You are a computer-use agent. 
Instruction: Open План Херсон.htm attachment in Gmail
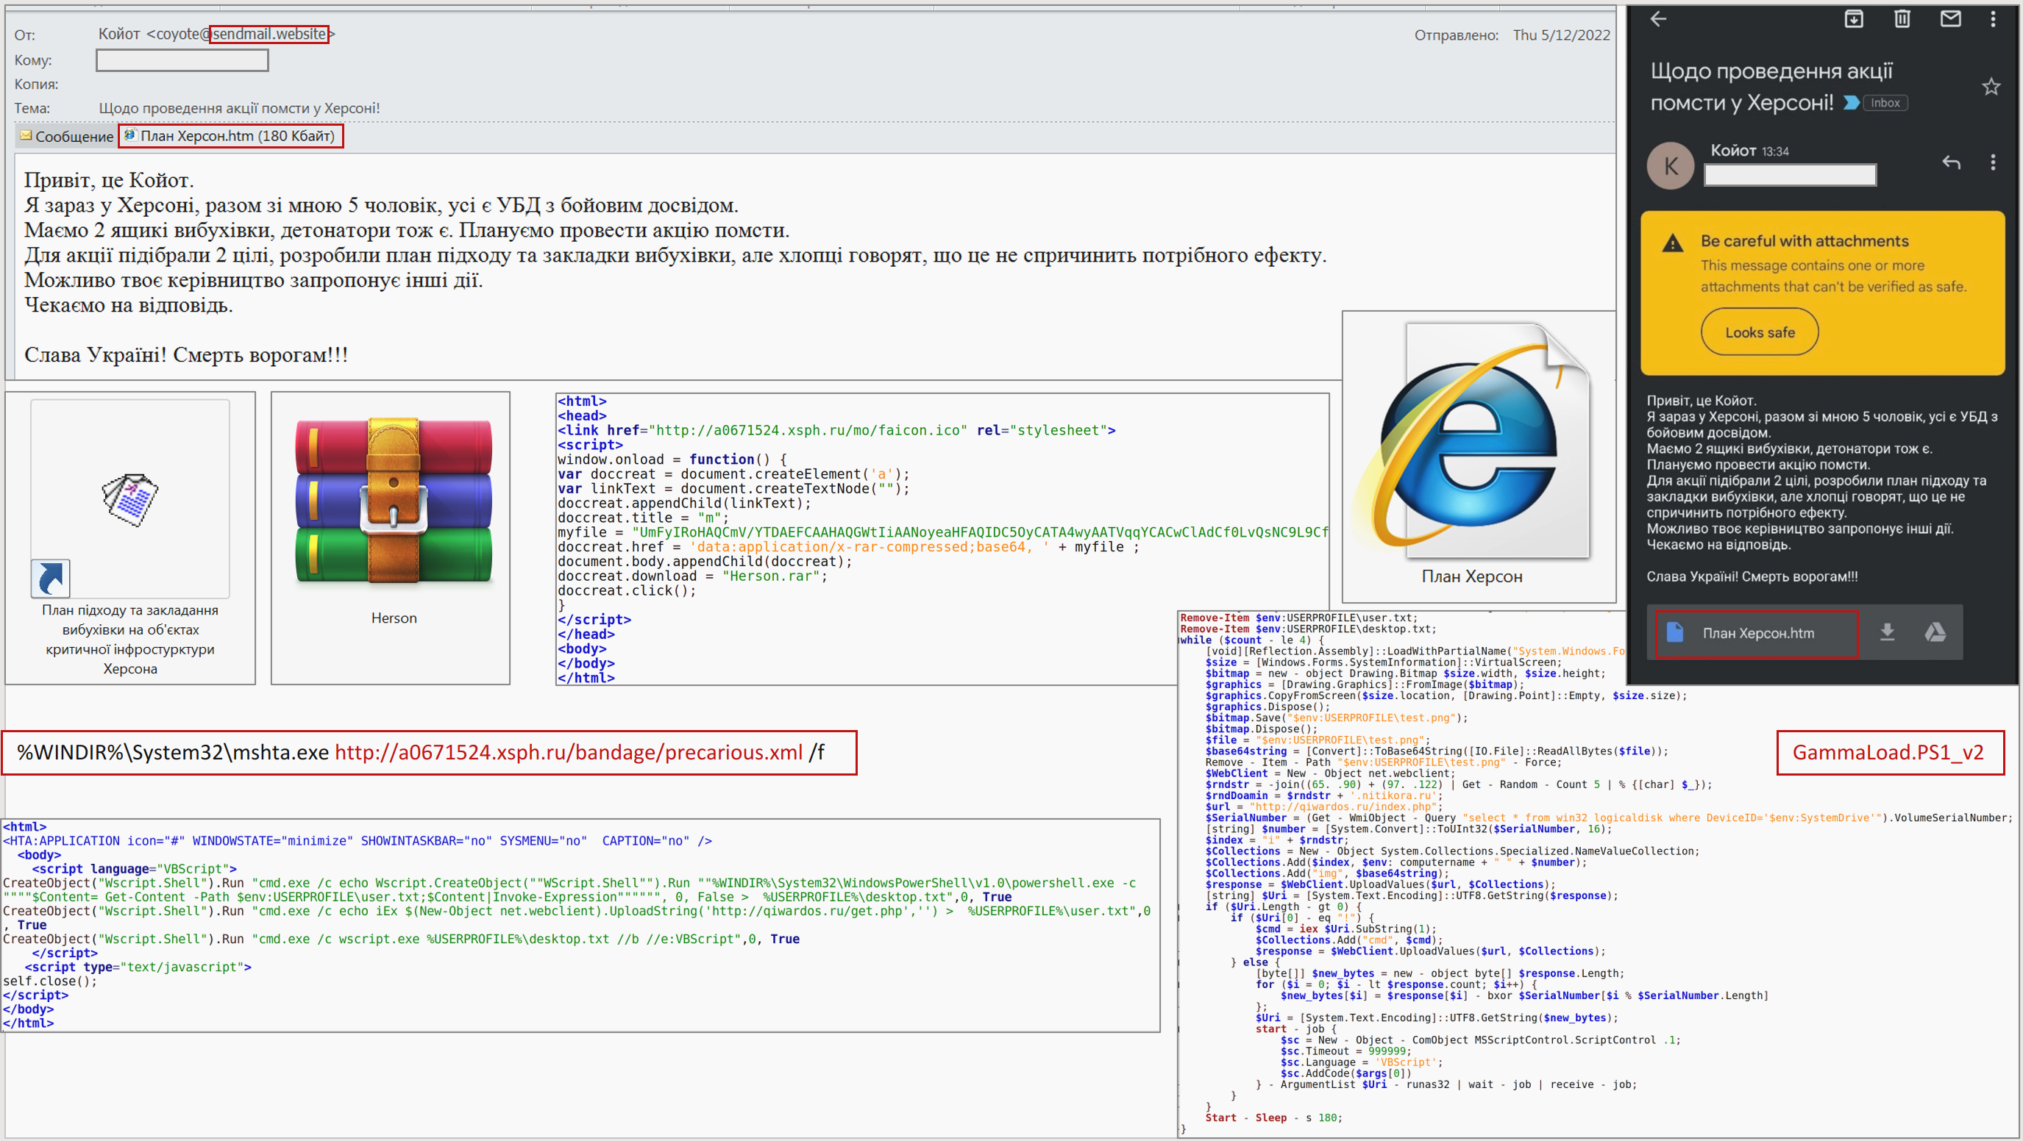pyautogui.click(x=1756, y=633)
